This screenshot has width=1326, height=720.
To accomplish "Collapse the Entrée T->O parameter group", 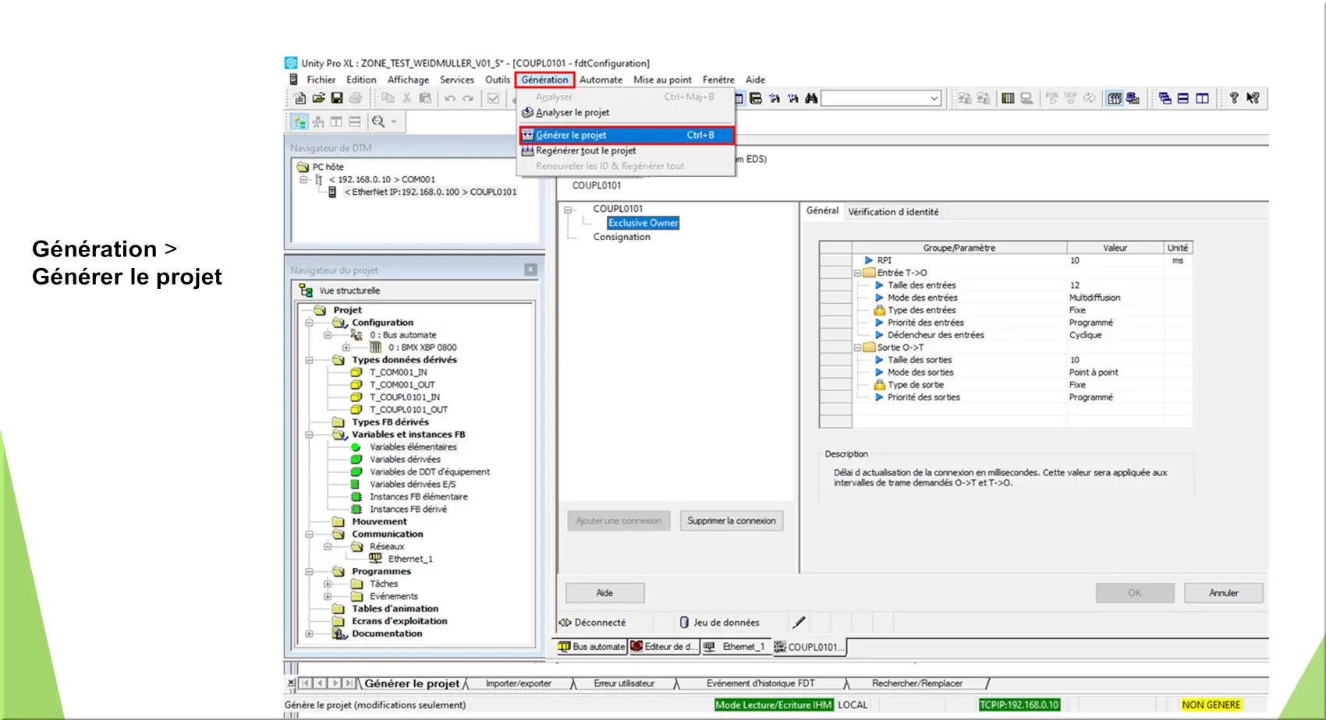I will (857, 273).
